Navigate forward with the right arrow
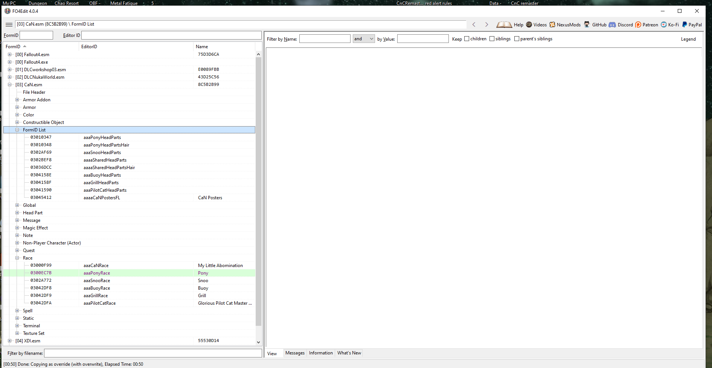 click(x=486, y=24)
